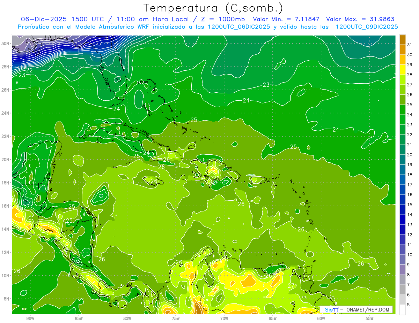Select the 16N latitude axis label

pos(6,206)
